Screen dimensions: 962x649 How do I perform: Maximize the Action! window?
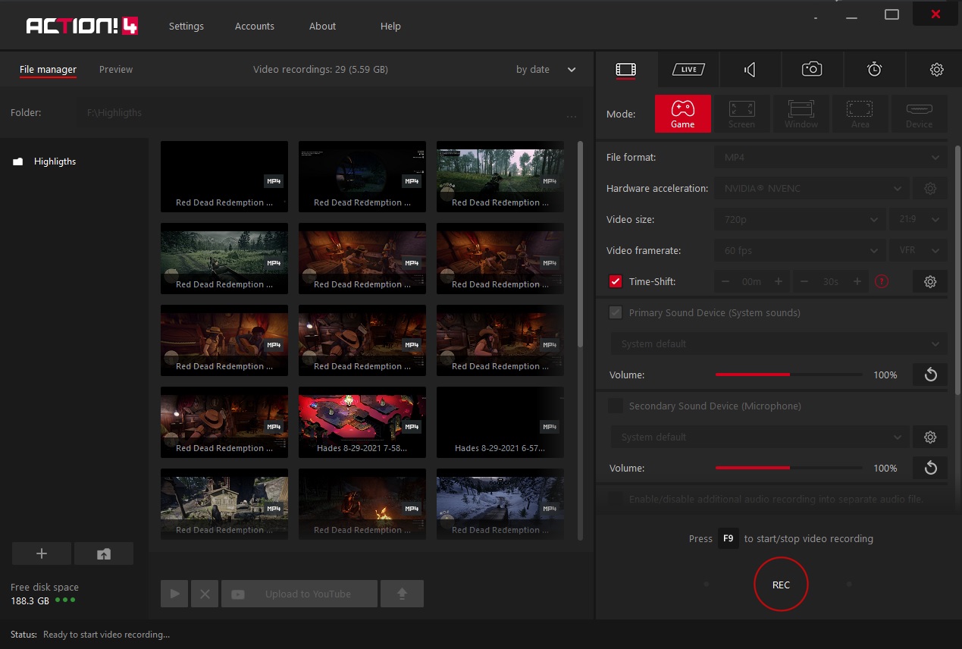[891, 14]
